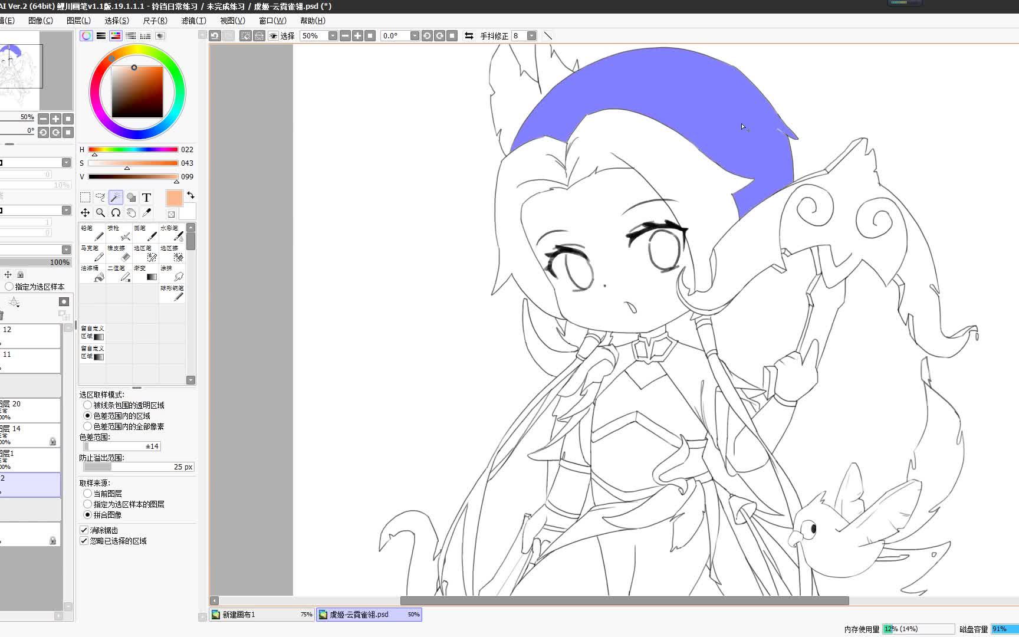Switch to the 新建画布1 document tab
This screenshot has height=637, width=1019.
click(262, 615)
